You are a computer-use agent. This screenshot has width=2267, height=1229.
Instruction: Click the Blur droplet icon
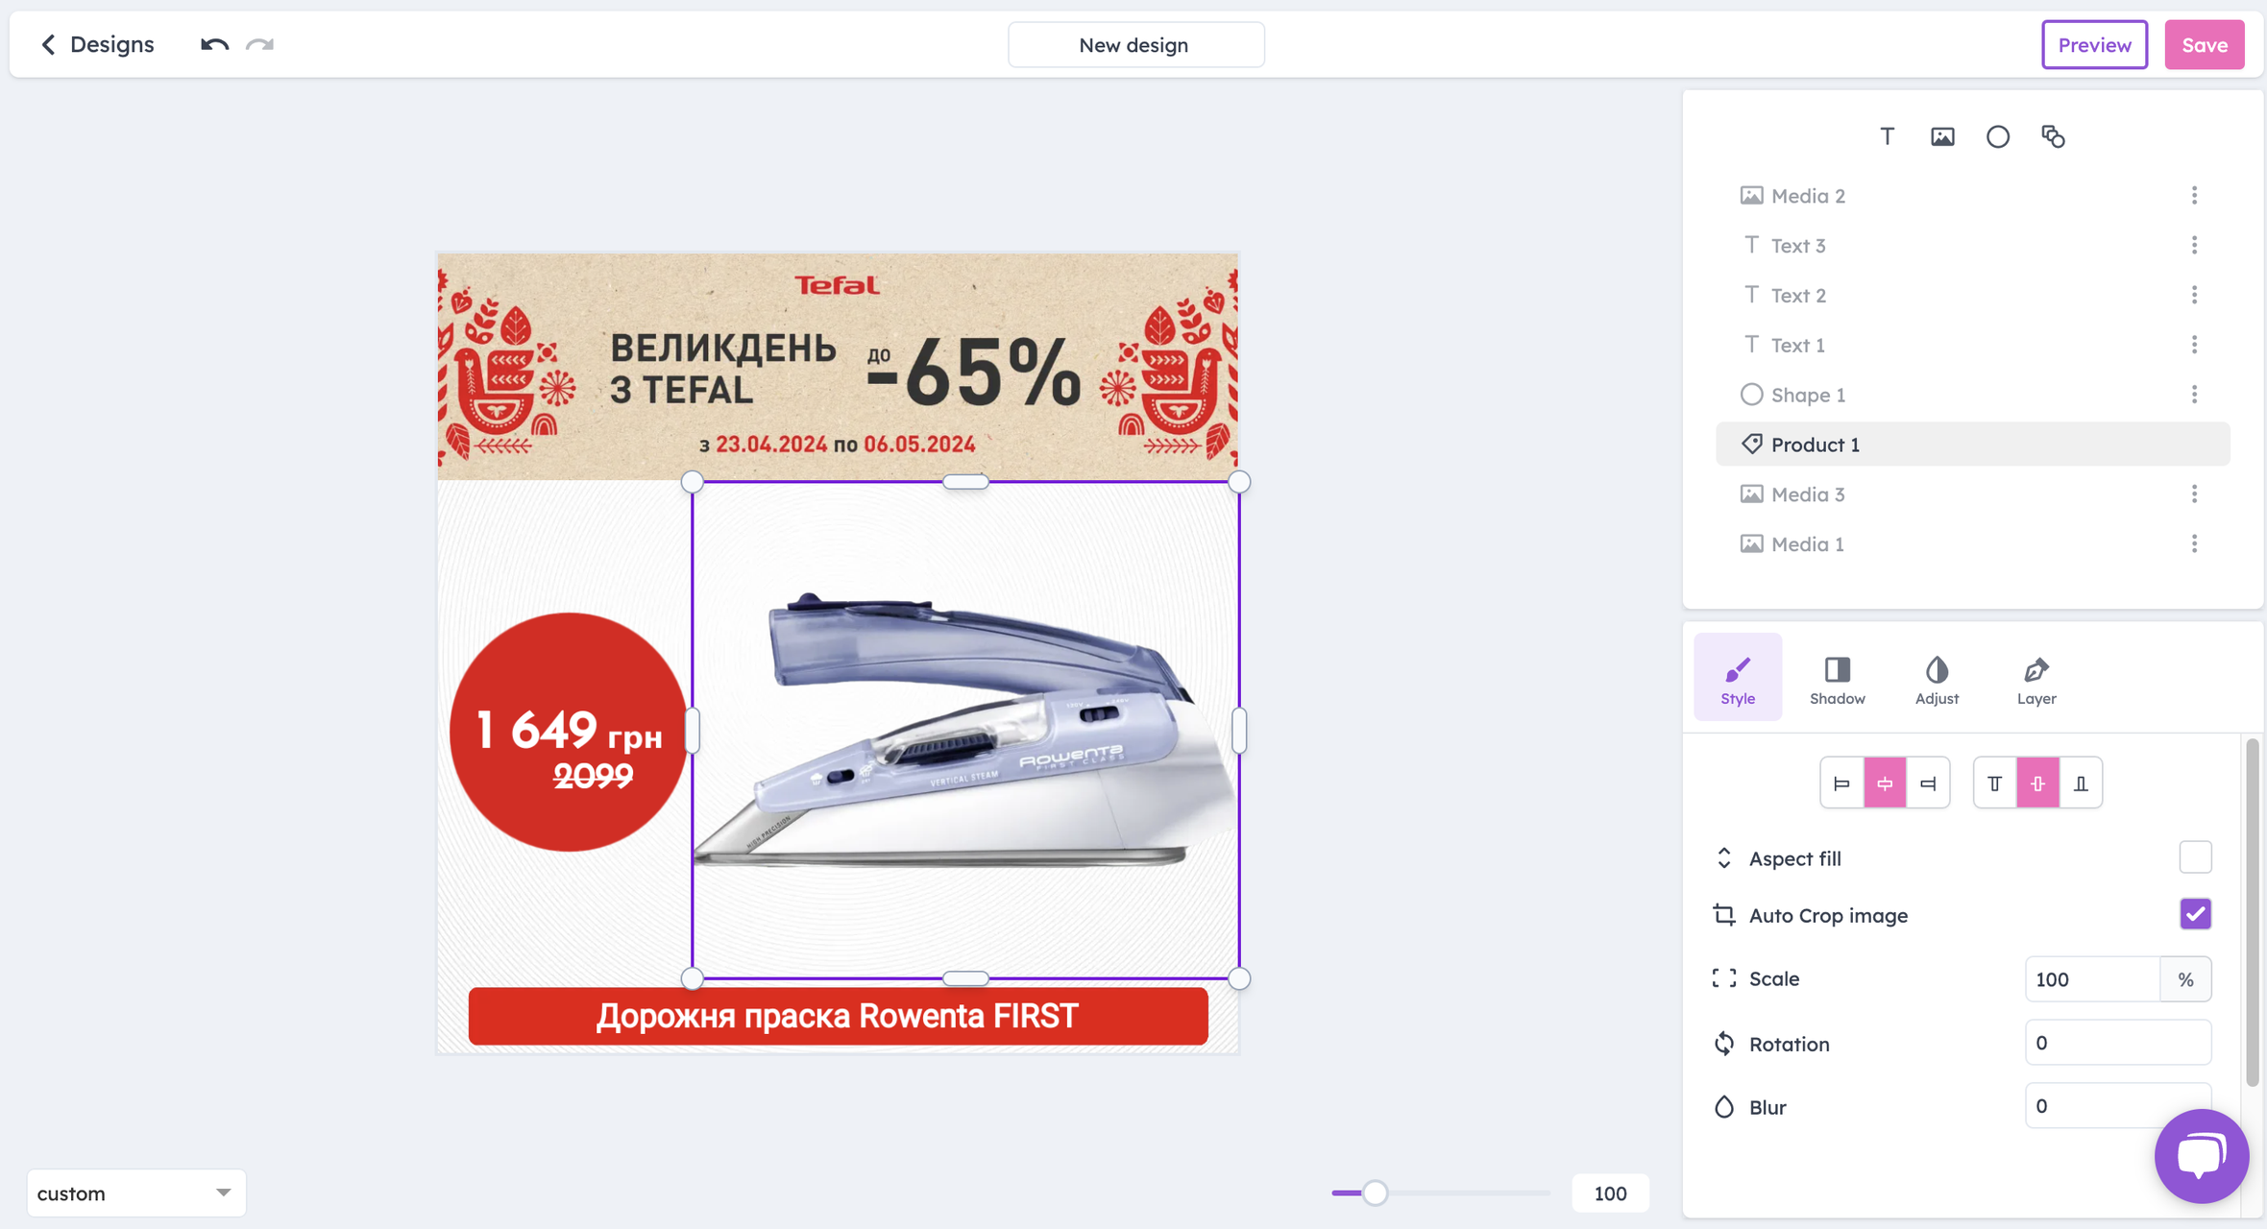click(1724, 1107)
